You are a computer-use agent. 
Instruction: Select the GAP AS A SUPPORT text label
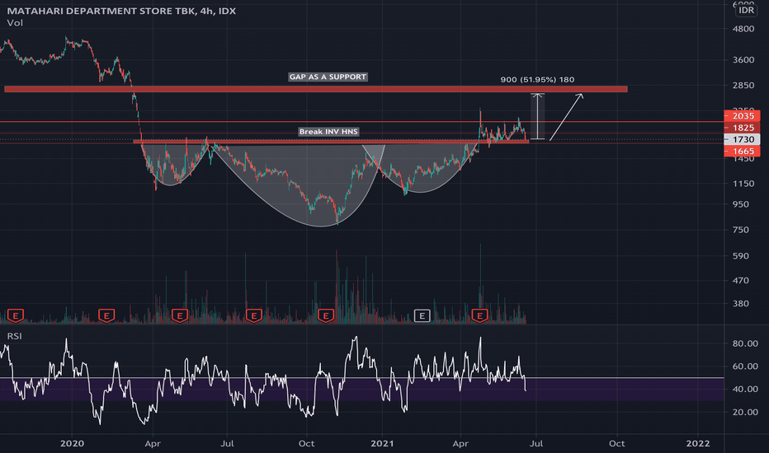coord(328,77)
